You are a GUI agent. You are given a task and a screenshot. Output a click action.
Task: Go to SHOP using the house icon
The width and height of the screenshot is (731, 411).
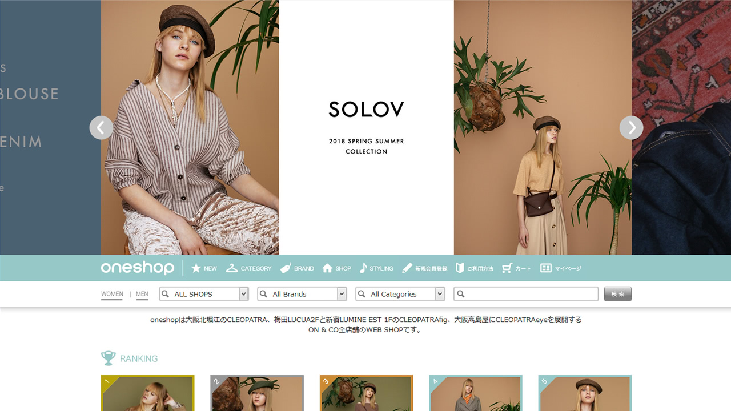[x=327, y=268]
